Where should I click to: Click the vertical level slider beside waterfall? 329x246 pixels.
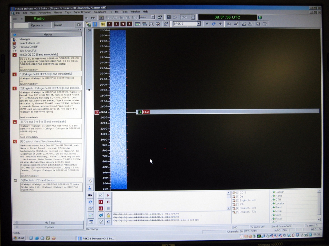pyautogui.click(x=89, y=90)
